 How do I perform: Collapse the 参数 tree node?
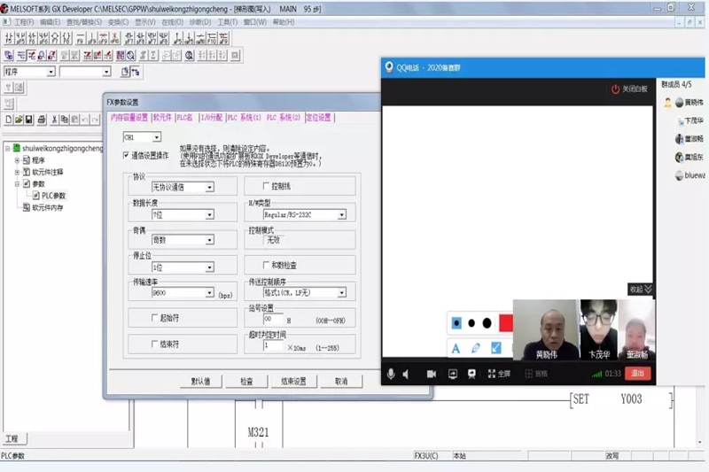[x=17, y=184]
